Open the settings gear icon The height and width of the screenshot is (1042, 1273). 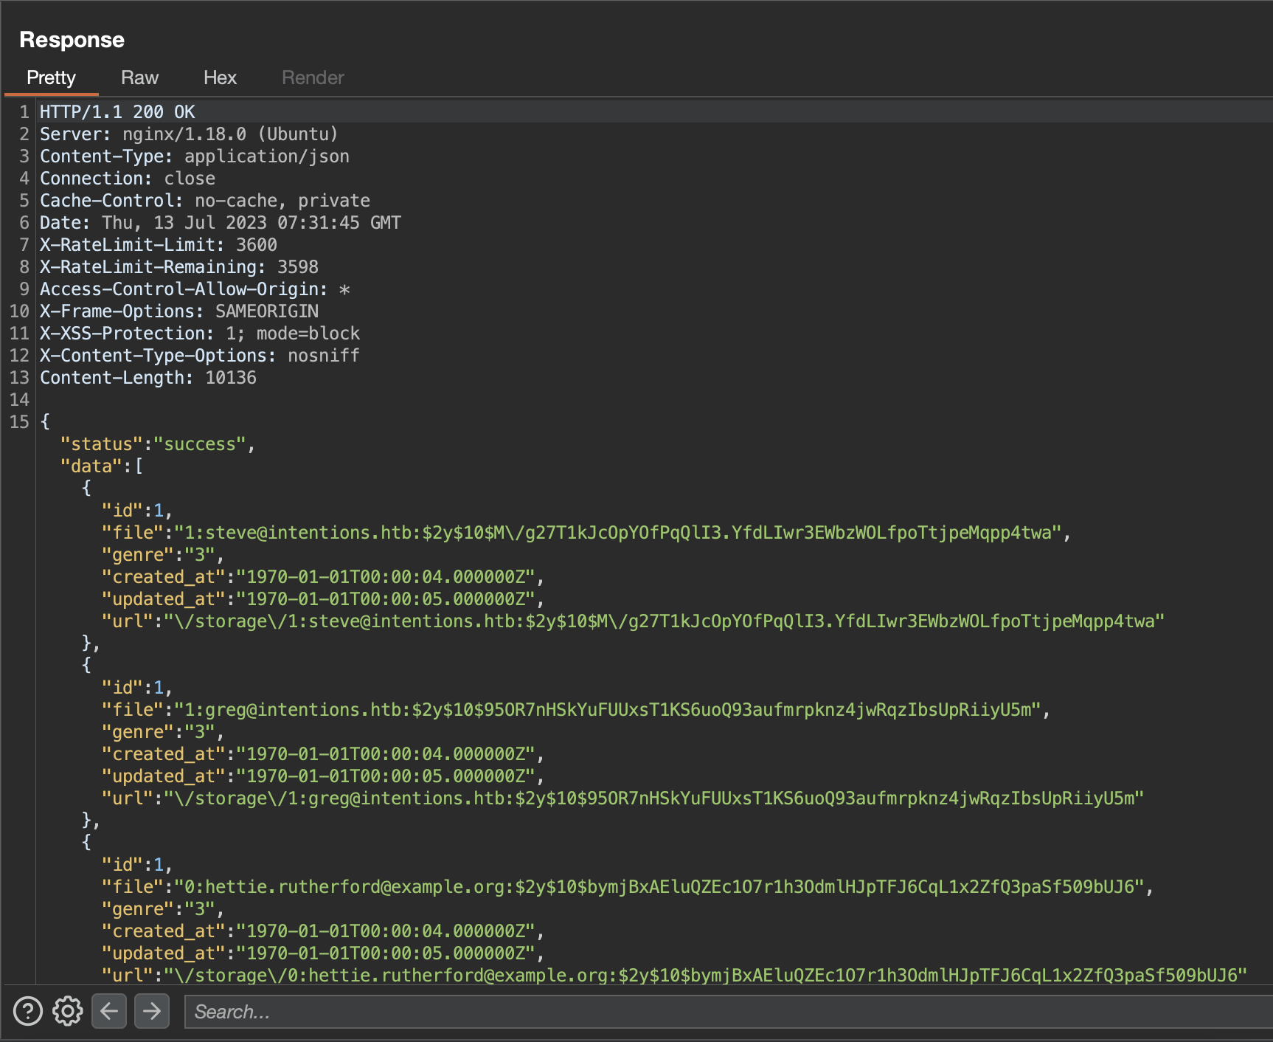click(68, 1011)
